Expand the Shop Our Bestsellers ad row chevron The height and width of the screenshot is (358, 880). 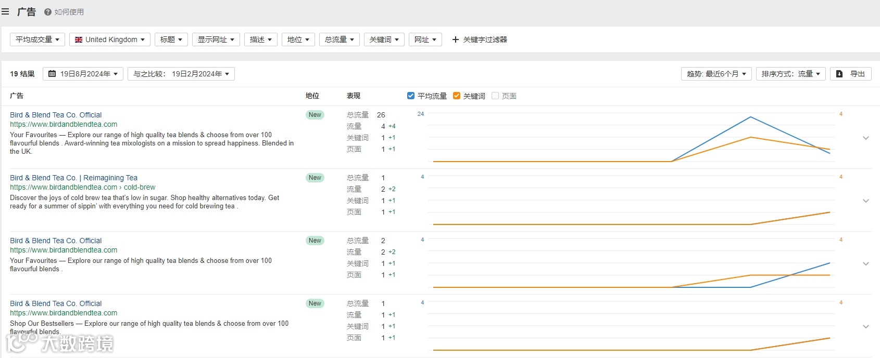pyautogui.click(x=866, y=326)
